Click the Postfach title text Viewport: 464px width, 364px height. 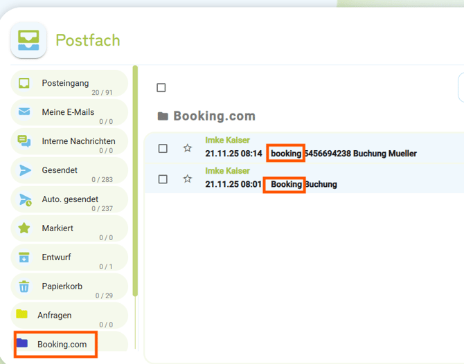tap(88, 40)
